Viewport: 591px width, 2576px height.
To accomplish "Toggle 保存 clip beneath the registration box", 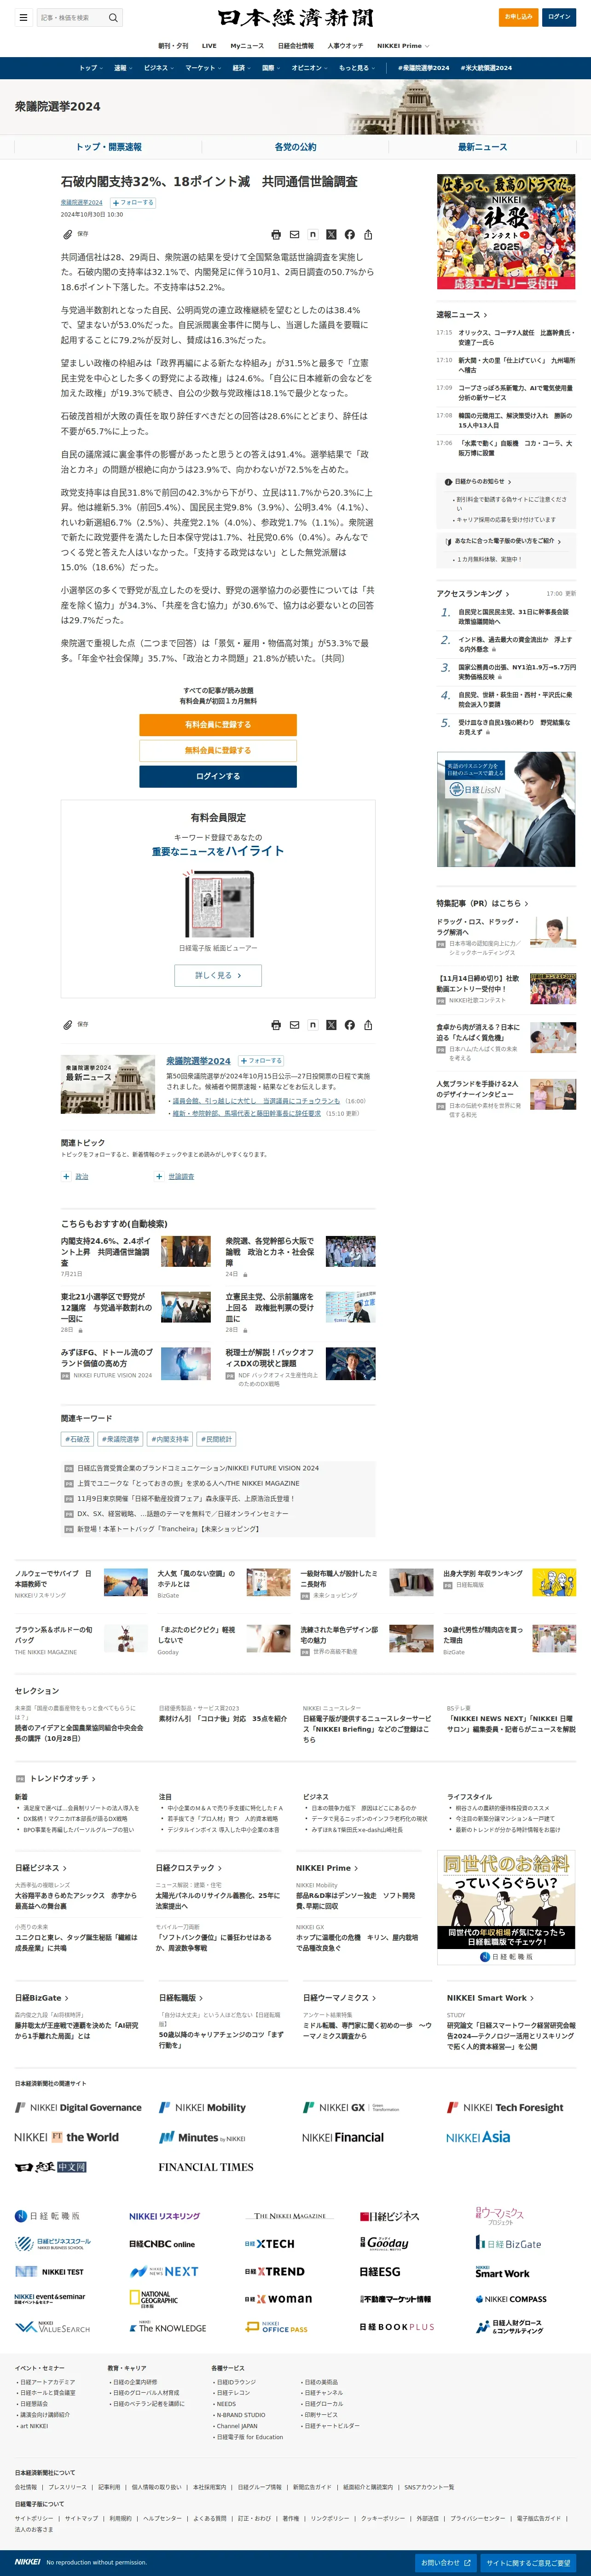I will [76, 1024].
